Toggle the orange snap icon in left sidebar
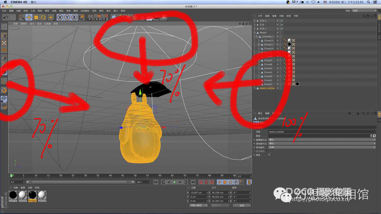This screenshot has width=381, height=214. click(4, 90)
